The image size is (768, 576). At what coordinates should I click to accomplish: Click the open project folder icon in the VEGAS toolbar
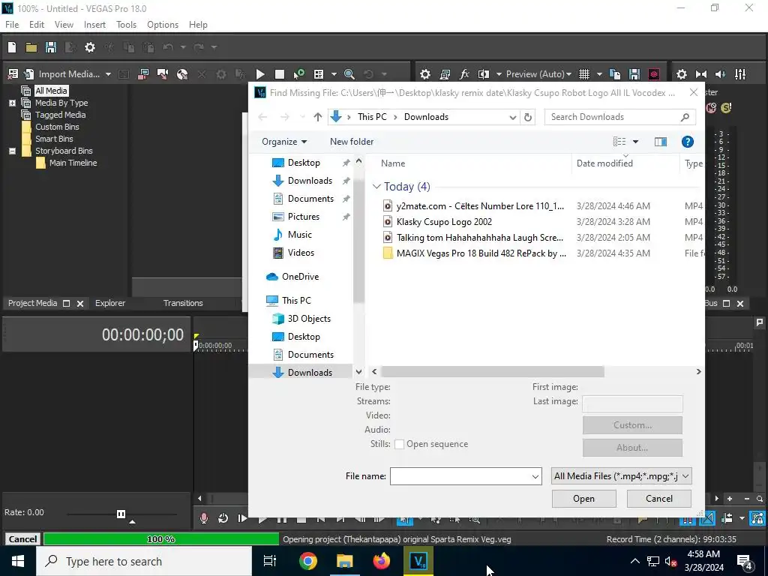(31, 47)
